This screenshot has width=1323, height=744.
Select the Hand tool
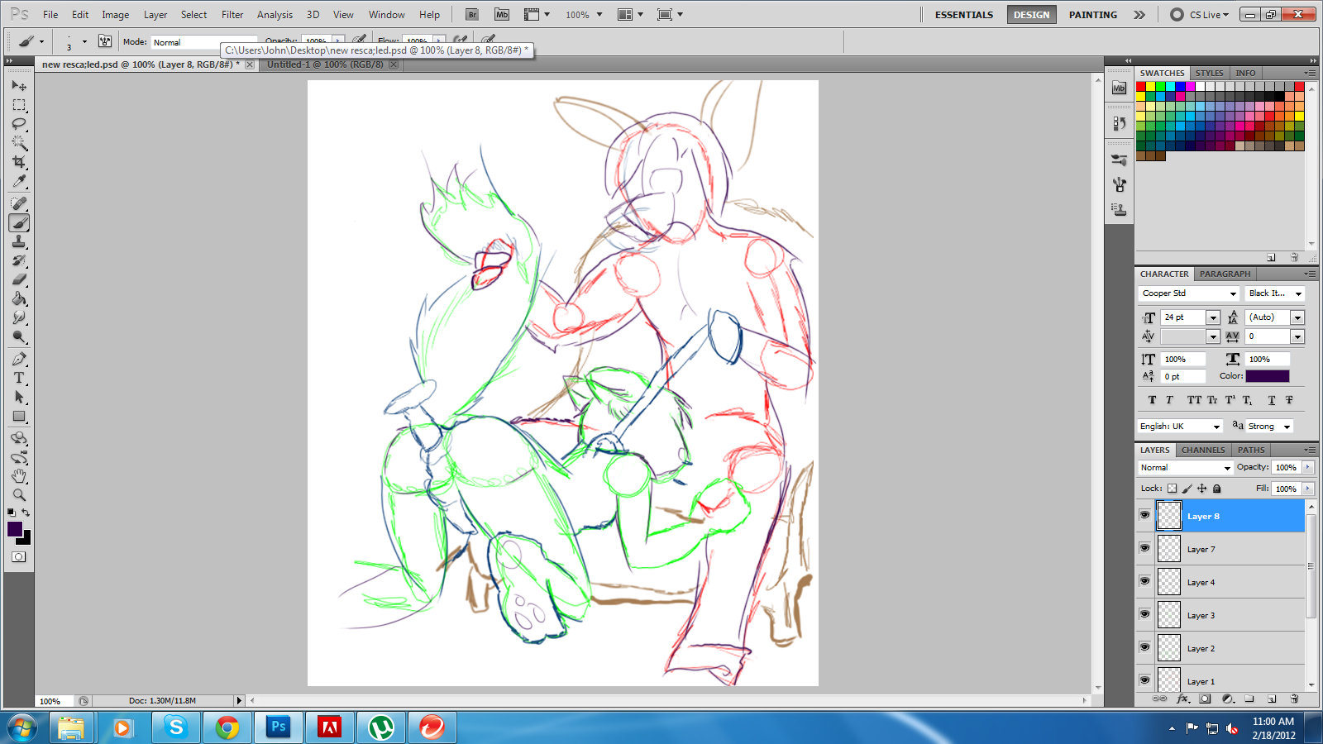click(19, 476)
